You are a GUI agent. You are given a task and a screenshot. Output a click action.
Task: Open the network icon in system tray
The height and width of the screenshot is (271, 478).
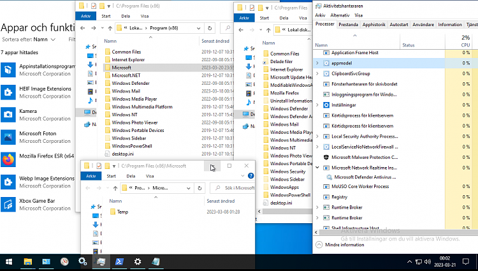click(x=419, y=262)
